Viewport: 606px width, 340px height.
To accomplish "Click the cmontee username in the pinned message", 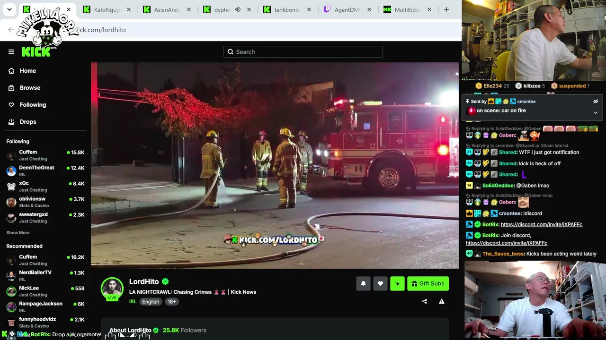I will pyautogui.click(x=526, y=102).
